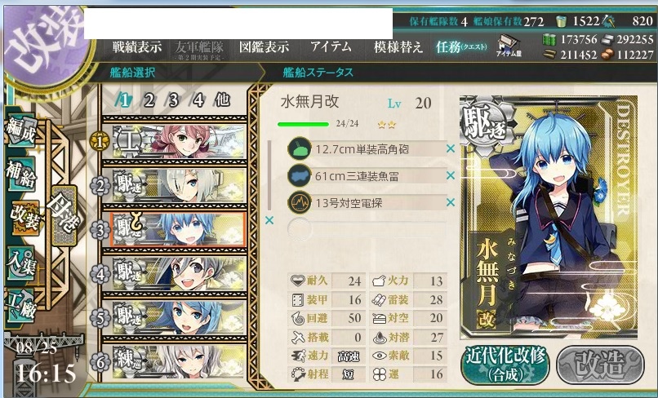Switch to fleet tab 2
Image resolution: width=658 pixels, height=398 pixels.
(x=149, y=100)
